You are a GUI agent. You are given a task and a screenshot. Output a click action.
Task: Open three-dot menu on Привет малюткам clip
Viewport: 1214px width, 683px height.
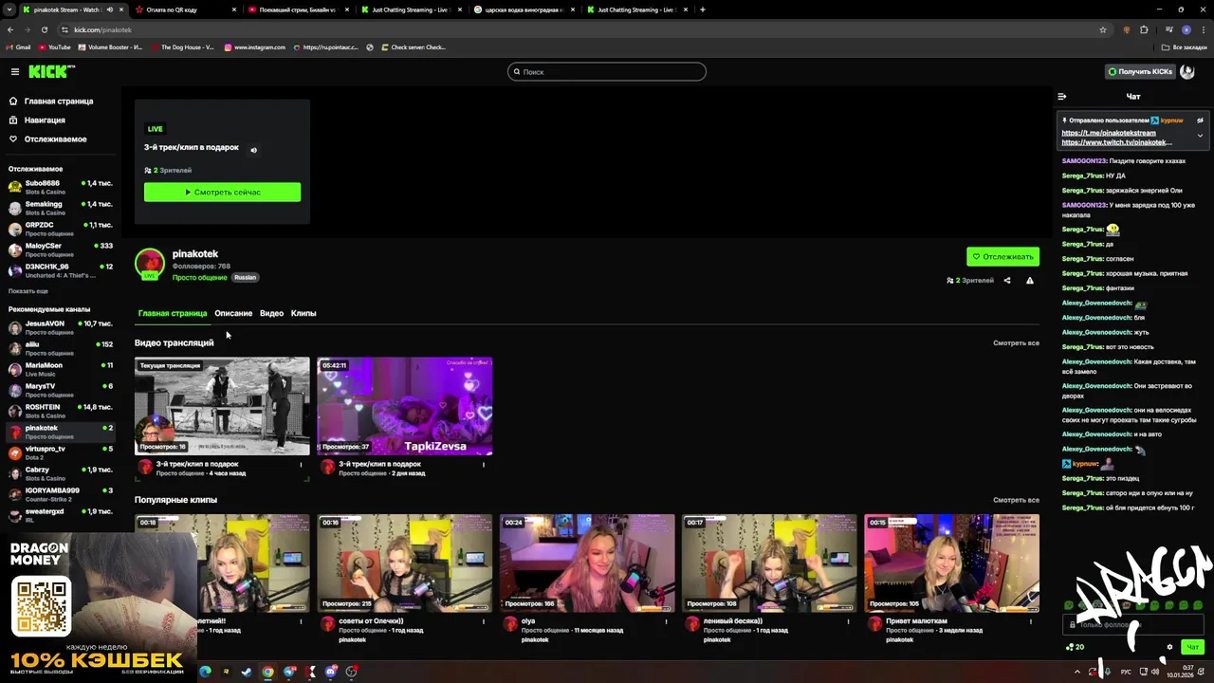pos(1031,622)
